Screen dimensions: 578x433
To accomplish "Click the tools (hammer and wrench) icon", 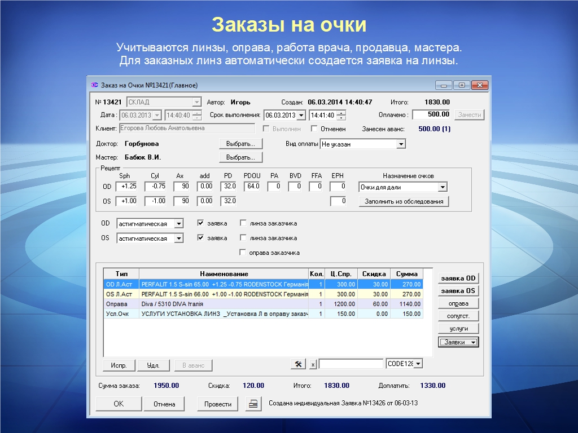I will tap(298, 364).
